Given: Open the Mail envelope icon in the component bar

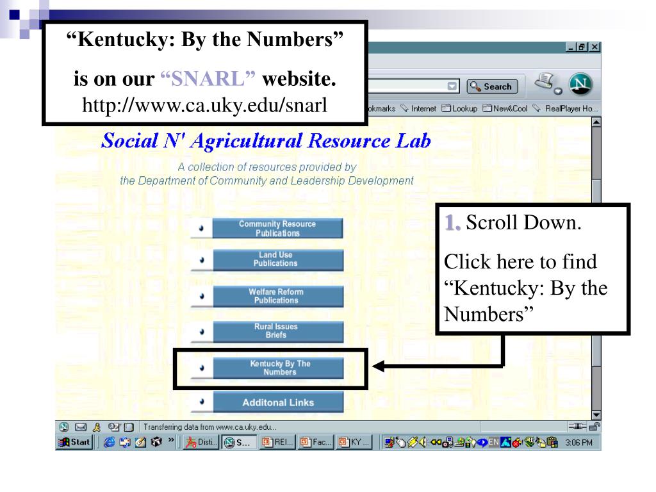Looking at the screenshot, I should 80,427.
